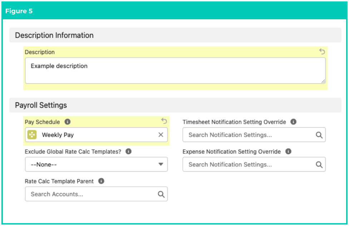Click search icon in Search Accounts field

(161, 194)
